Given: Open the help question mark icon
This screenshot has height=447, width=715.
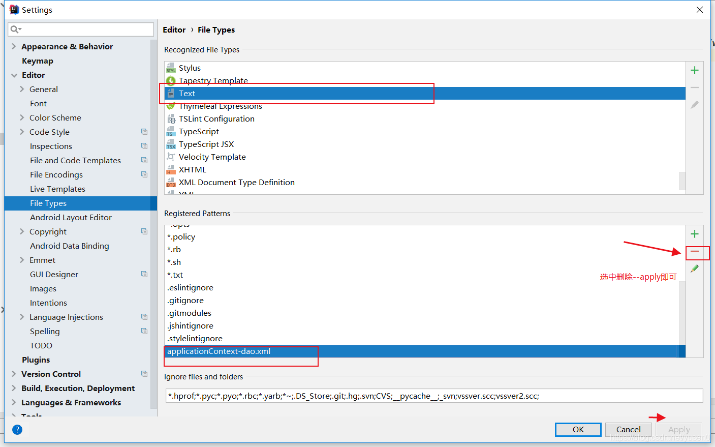Looking at the screenshot, I should click(17, 430).
